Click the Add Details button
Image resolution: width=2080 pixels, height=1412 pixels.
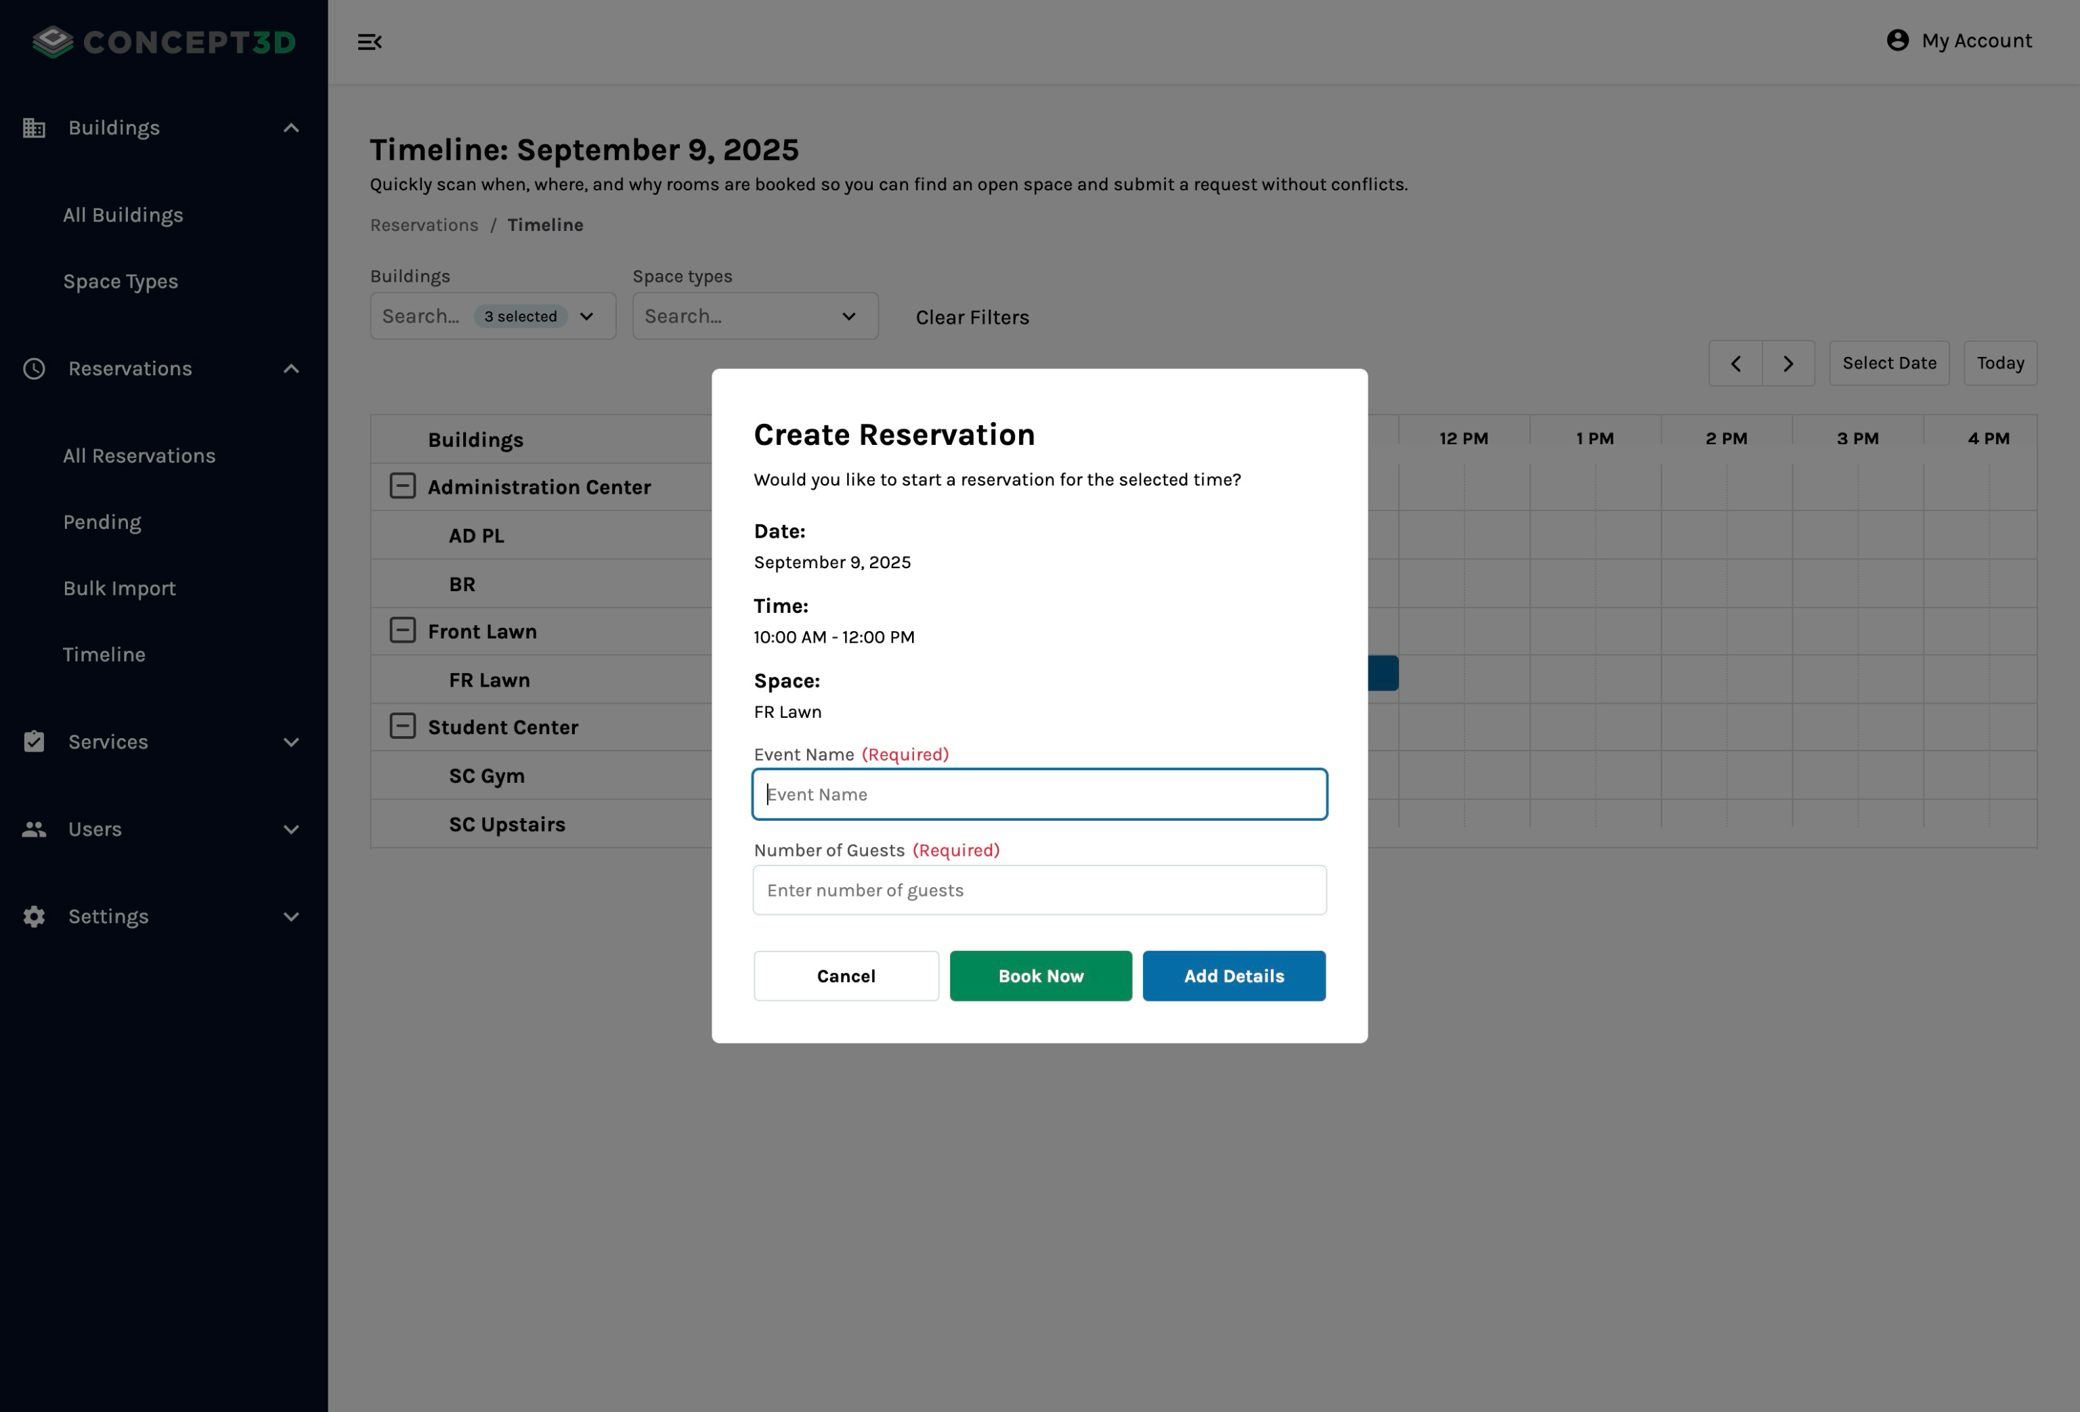(1234, 976)
